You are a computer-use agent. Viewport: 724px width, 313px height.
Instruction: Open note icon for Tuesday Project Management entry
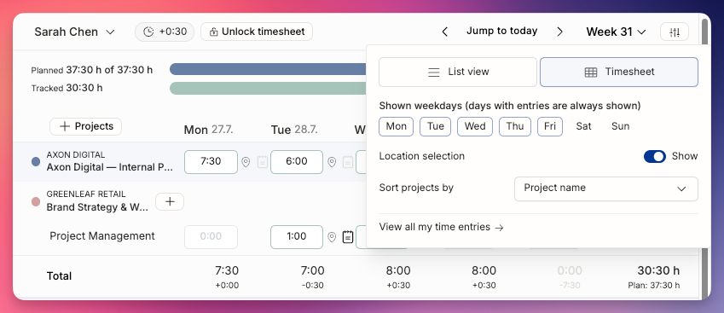[348, 237]
